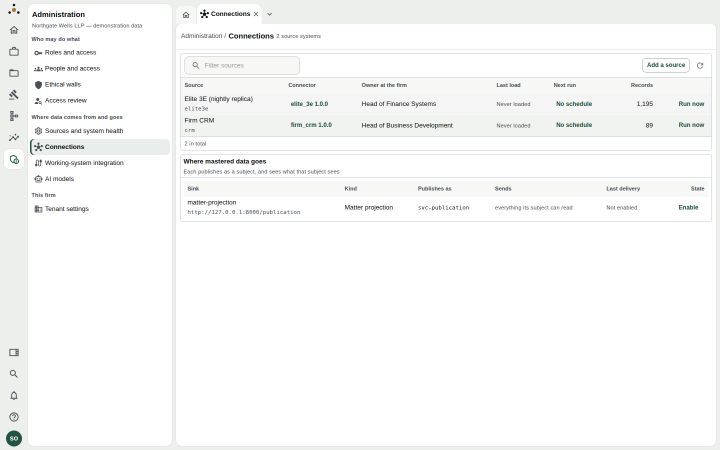Go to Ethical walls
Viewport: 720px width, 450px height.
[x=100, y=84]
